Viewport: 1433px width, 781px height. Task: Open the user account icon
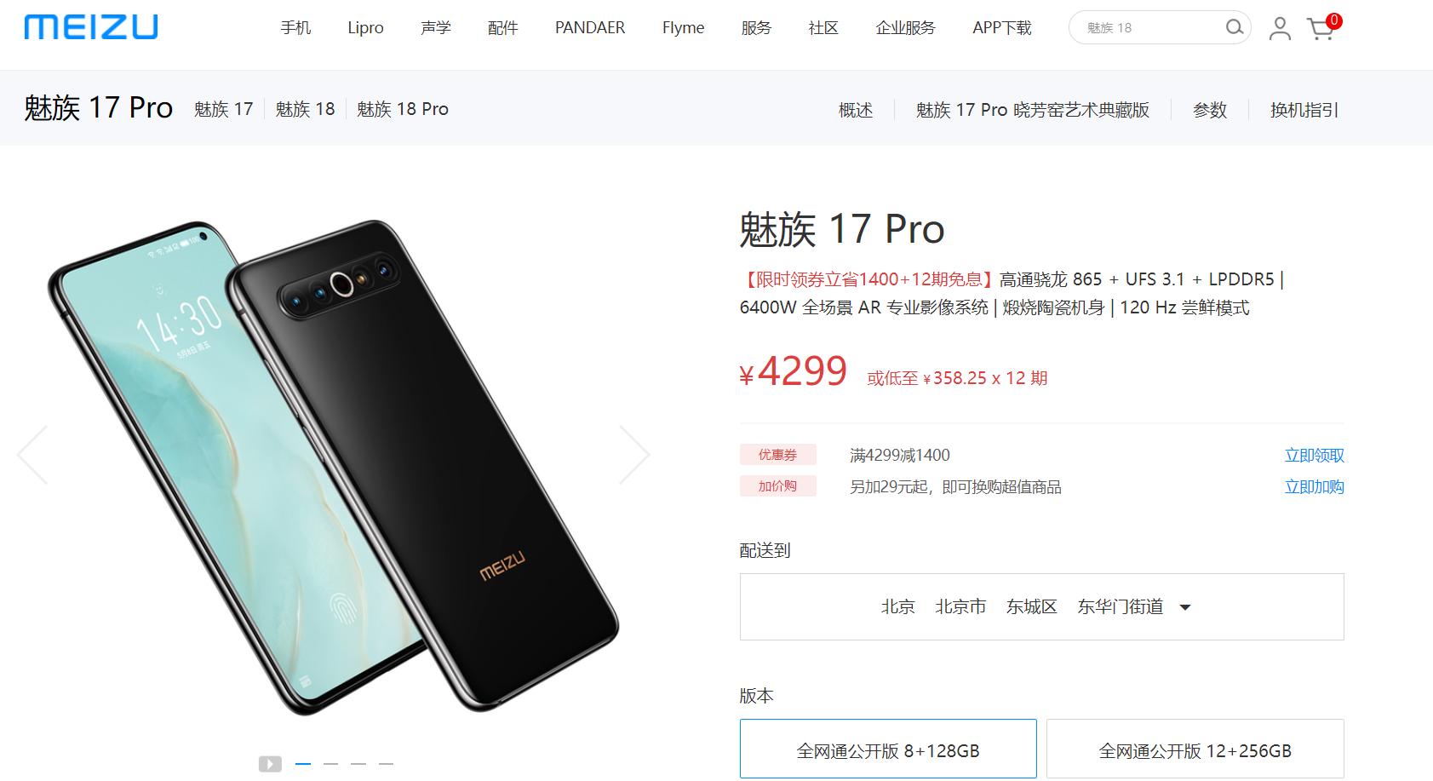pos(1279,28)
